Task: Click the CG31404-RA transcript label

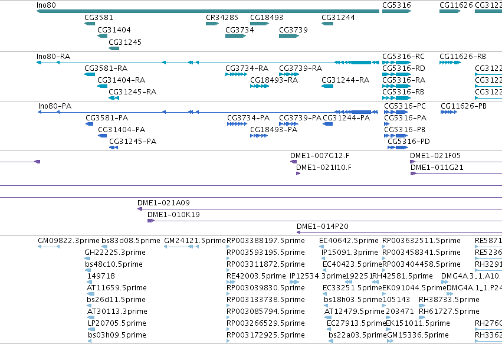Action: (x=122, y=80)
